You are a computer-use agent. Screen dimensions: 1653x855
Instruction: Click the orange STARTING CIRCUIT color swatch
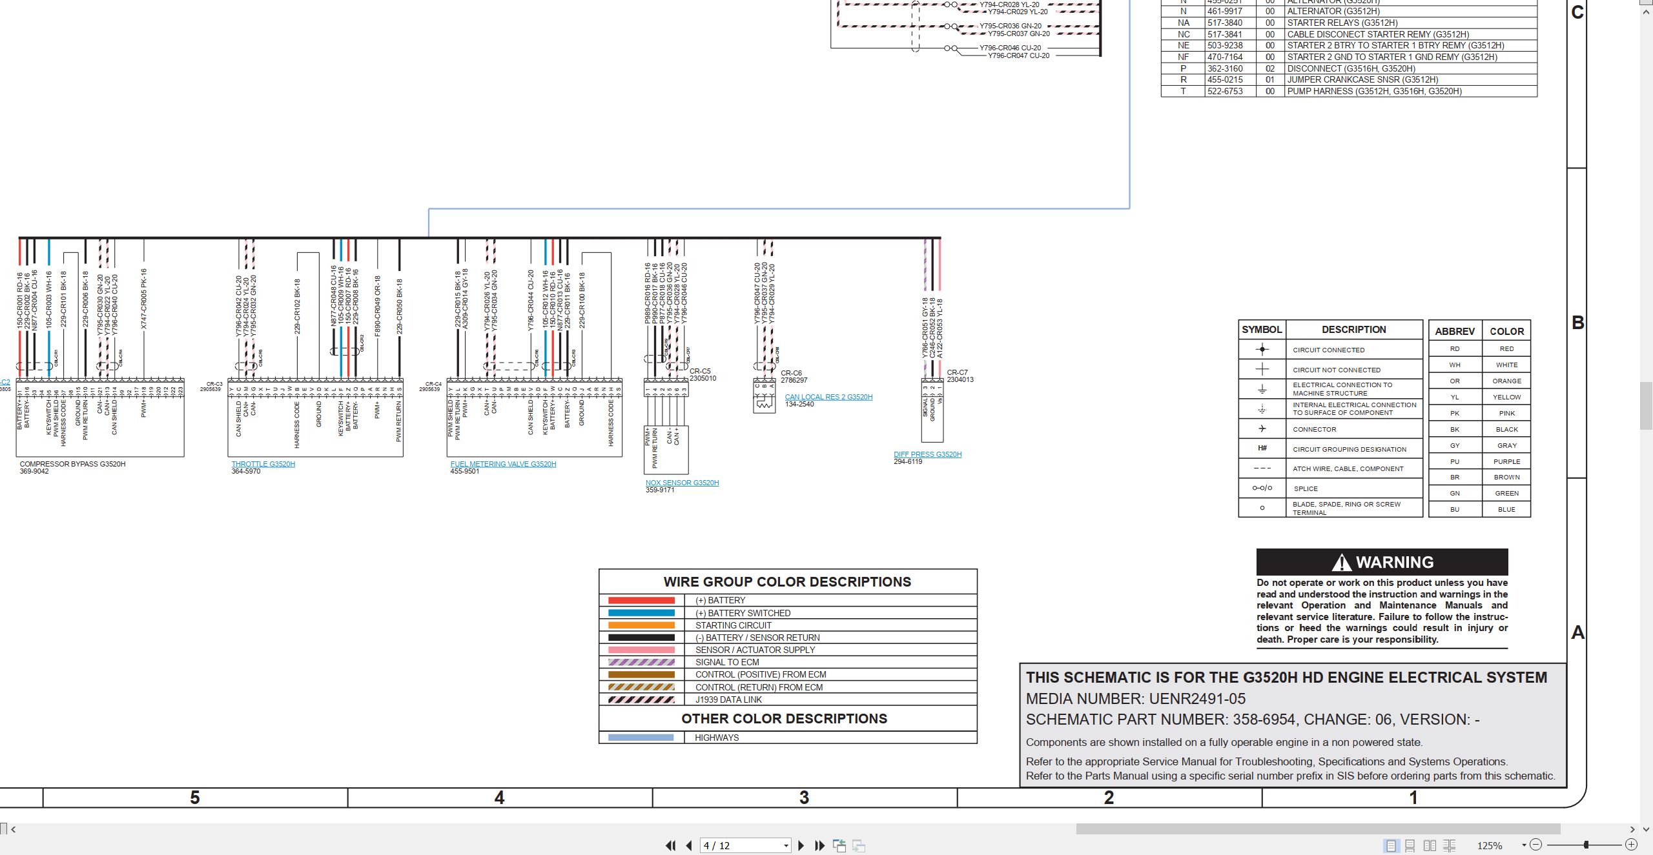tap(641, 625)
